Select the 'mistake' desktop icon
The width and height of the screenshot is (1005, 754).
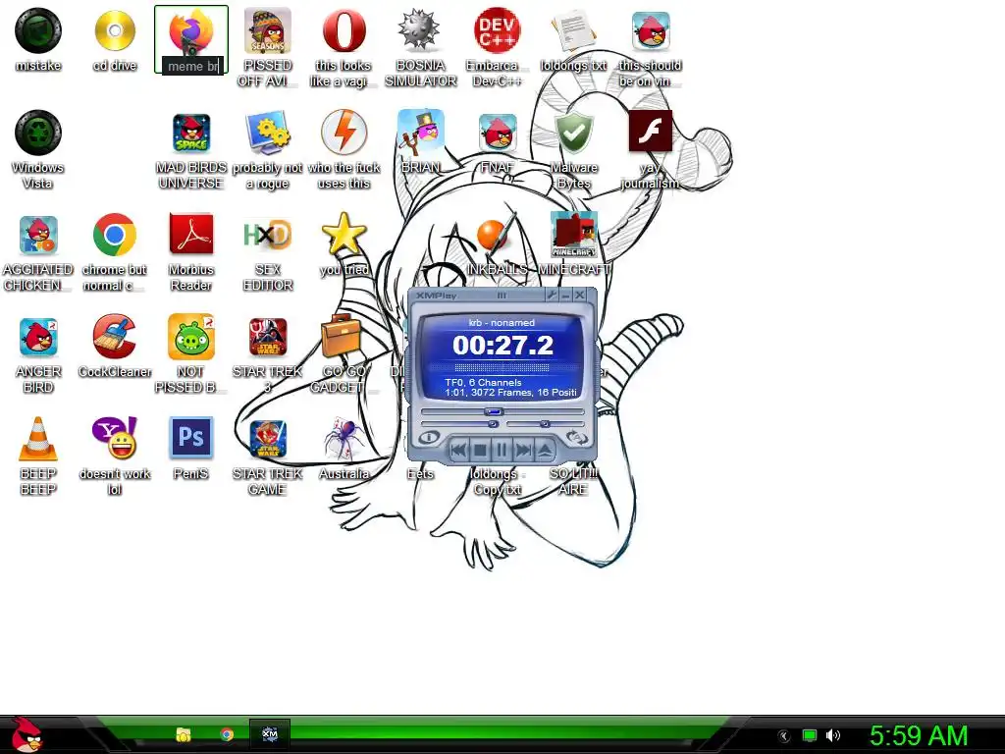click(38, 30)
